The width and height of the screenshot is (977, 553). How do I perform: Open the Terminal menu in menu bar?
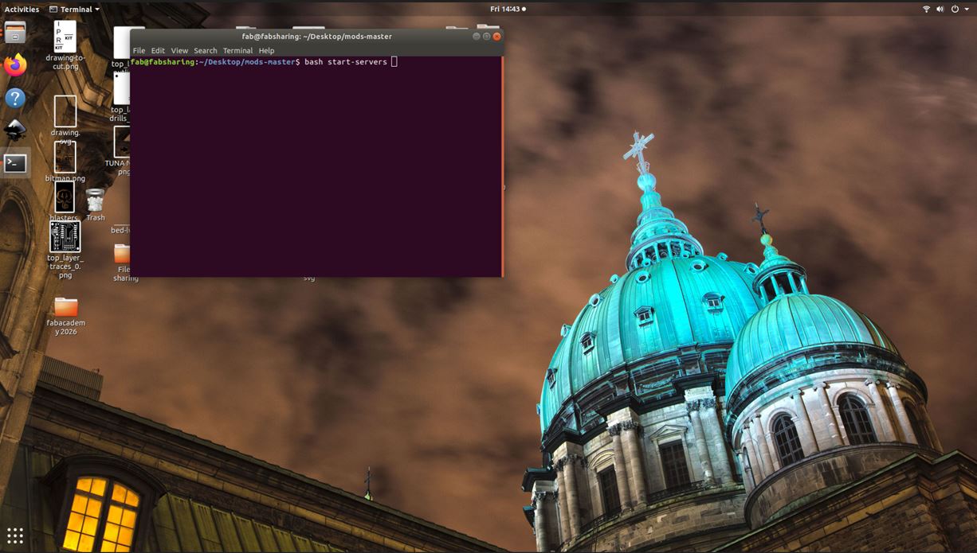(237, 50)
